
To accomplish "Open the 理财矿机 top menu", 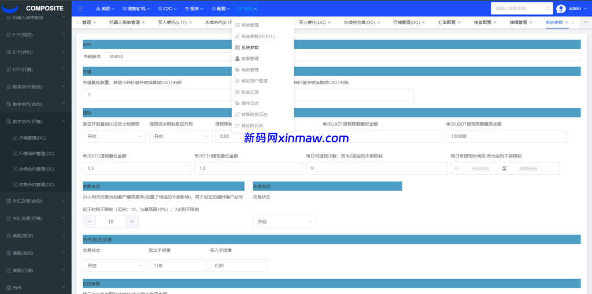I will click(136, 9).
